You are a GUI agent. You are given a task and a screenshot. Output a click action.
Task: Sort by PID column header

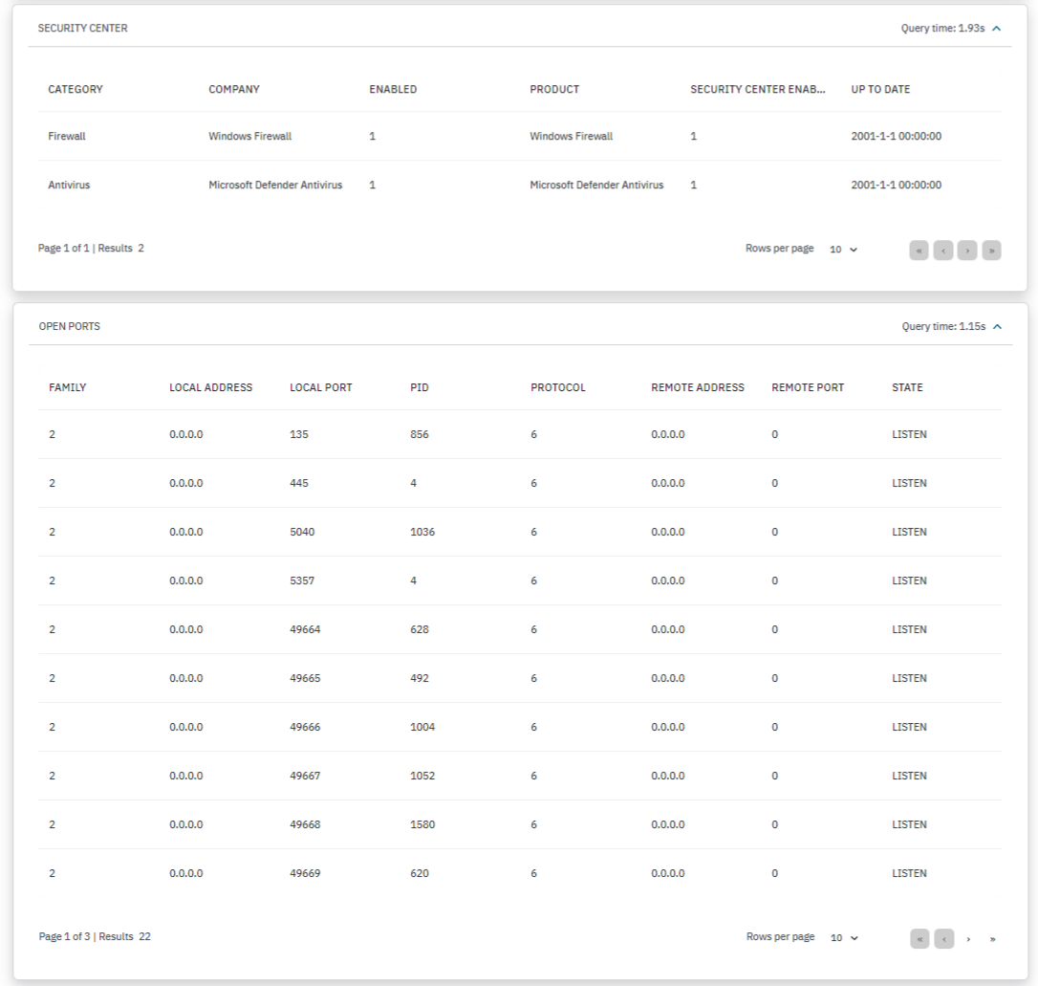(x=420, y=387)
